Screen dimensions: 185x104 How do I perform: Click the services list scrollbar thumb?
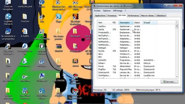pos(177,26)
